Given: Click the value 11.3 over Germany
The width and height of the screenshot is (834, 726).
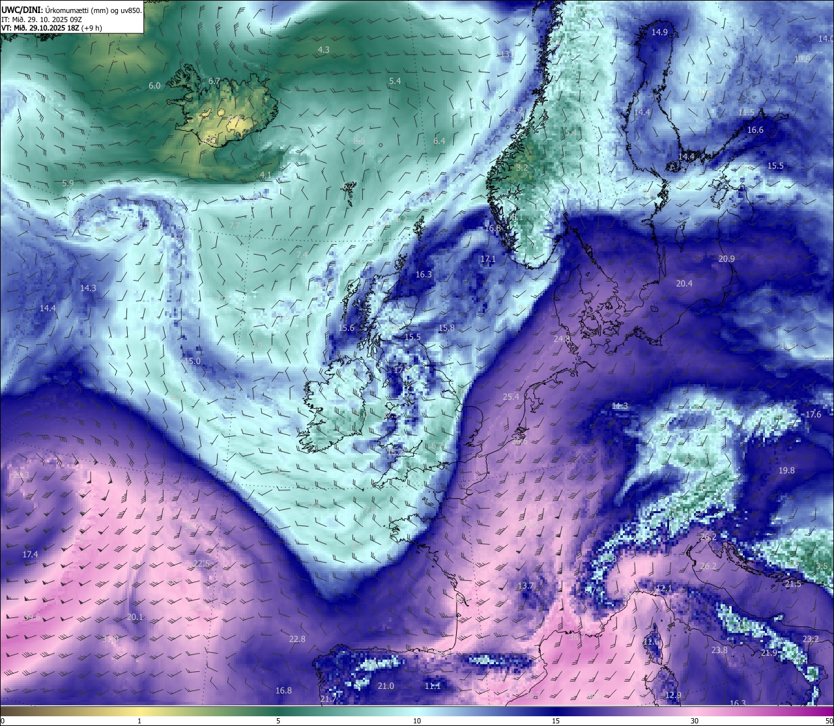Looking at the screenshot, I should [x=620, y=406].
